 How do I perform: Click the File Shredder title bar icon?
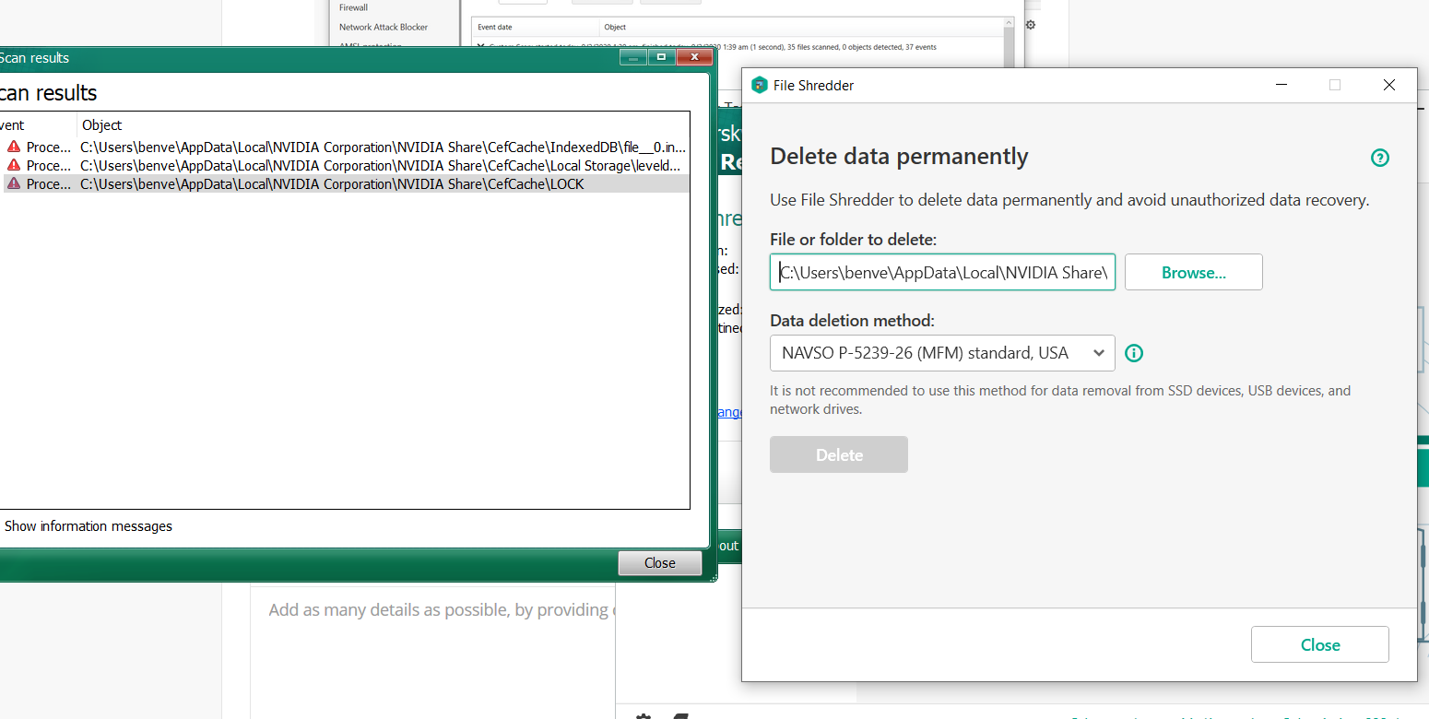(759, 85)
